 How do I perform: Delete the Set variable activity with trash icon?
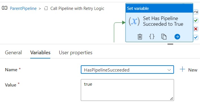[x=140, y=37]
